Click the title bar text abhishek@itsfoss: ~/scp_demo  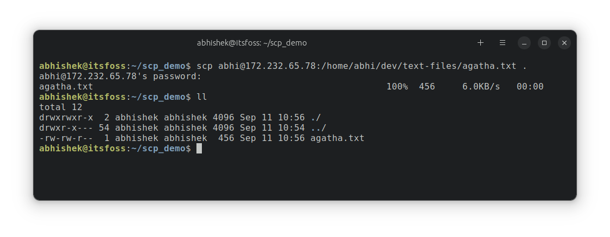click(252, 42)
